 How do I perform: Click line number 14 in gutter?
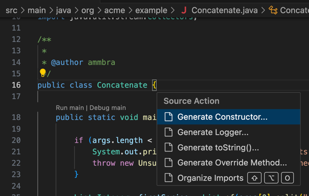16,63
